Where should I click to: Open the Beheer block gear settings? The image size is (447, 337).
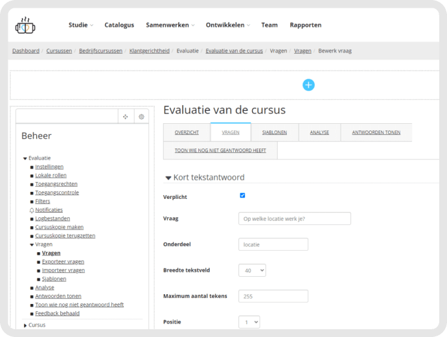(x=141, y=117)
